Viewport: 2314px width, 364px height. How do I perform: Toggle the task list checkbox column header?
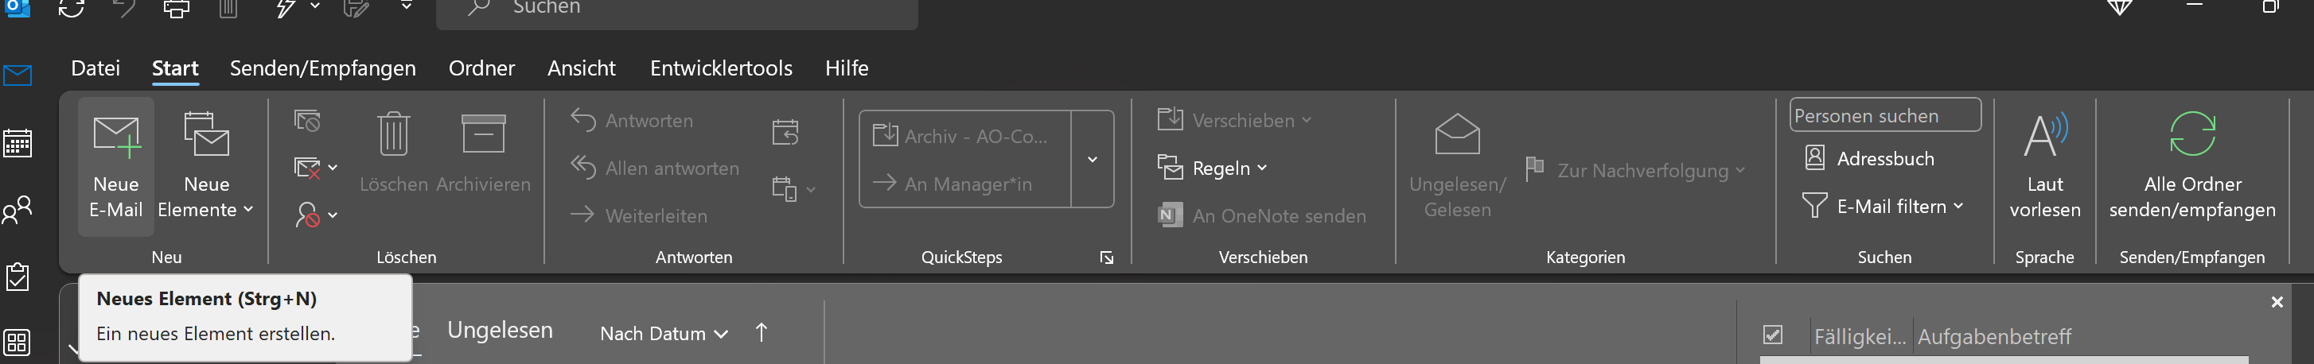[x=1772, y=335]
